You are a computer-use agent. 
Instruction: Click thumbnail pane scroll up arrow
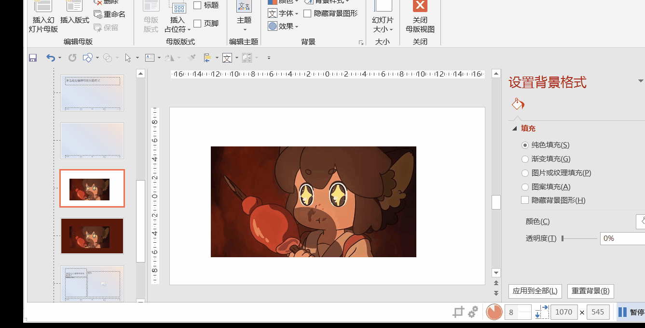click(141, 74)
